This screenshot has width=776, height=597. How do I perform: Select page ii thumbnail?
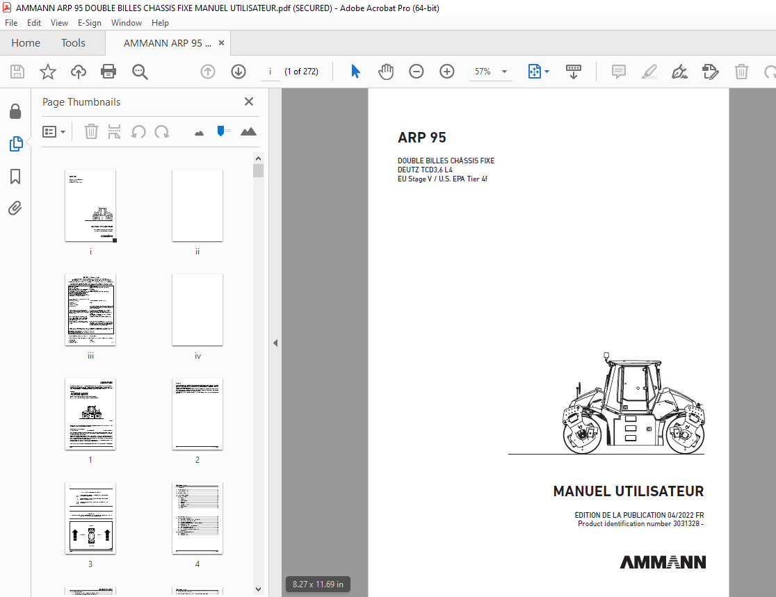[x=197, y=205]
